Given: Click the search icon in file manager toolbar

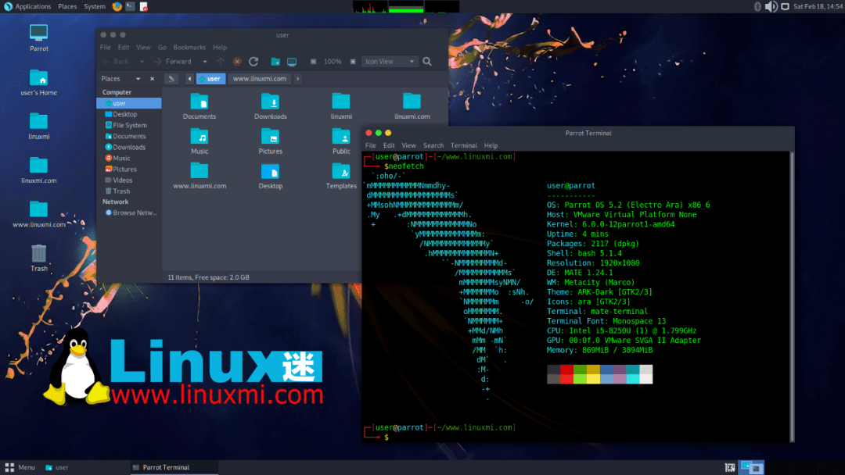Looking at the screenshot, I should (426, 61).
